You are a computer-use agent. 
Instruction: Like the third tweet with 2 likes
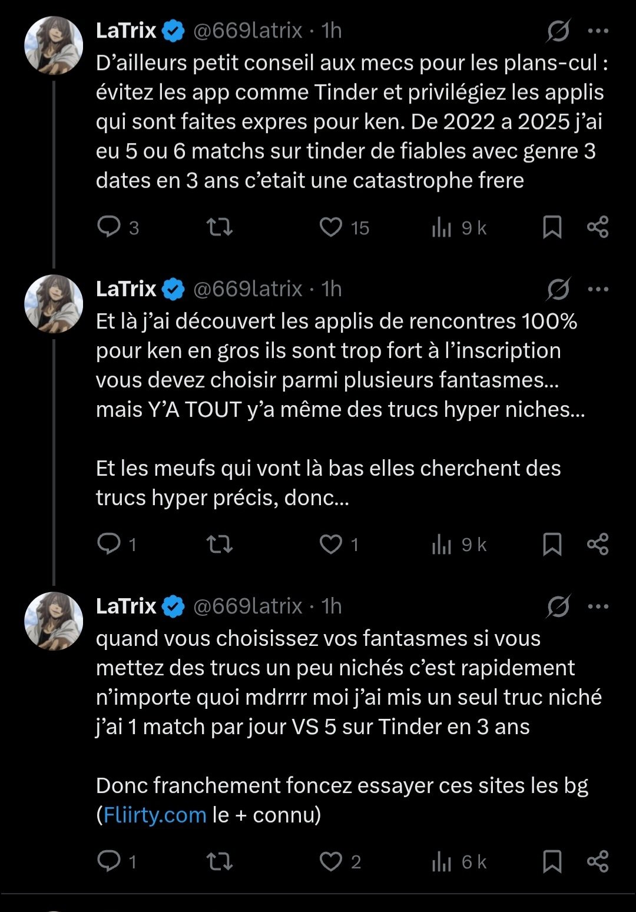(x=331, y=861)
